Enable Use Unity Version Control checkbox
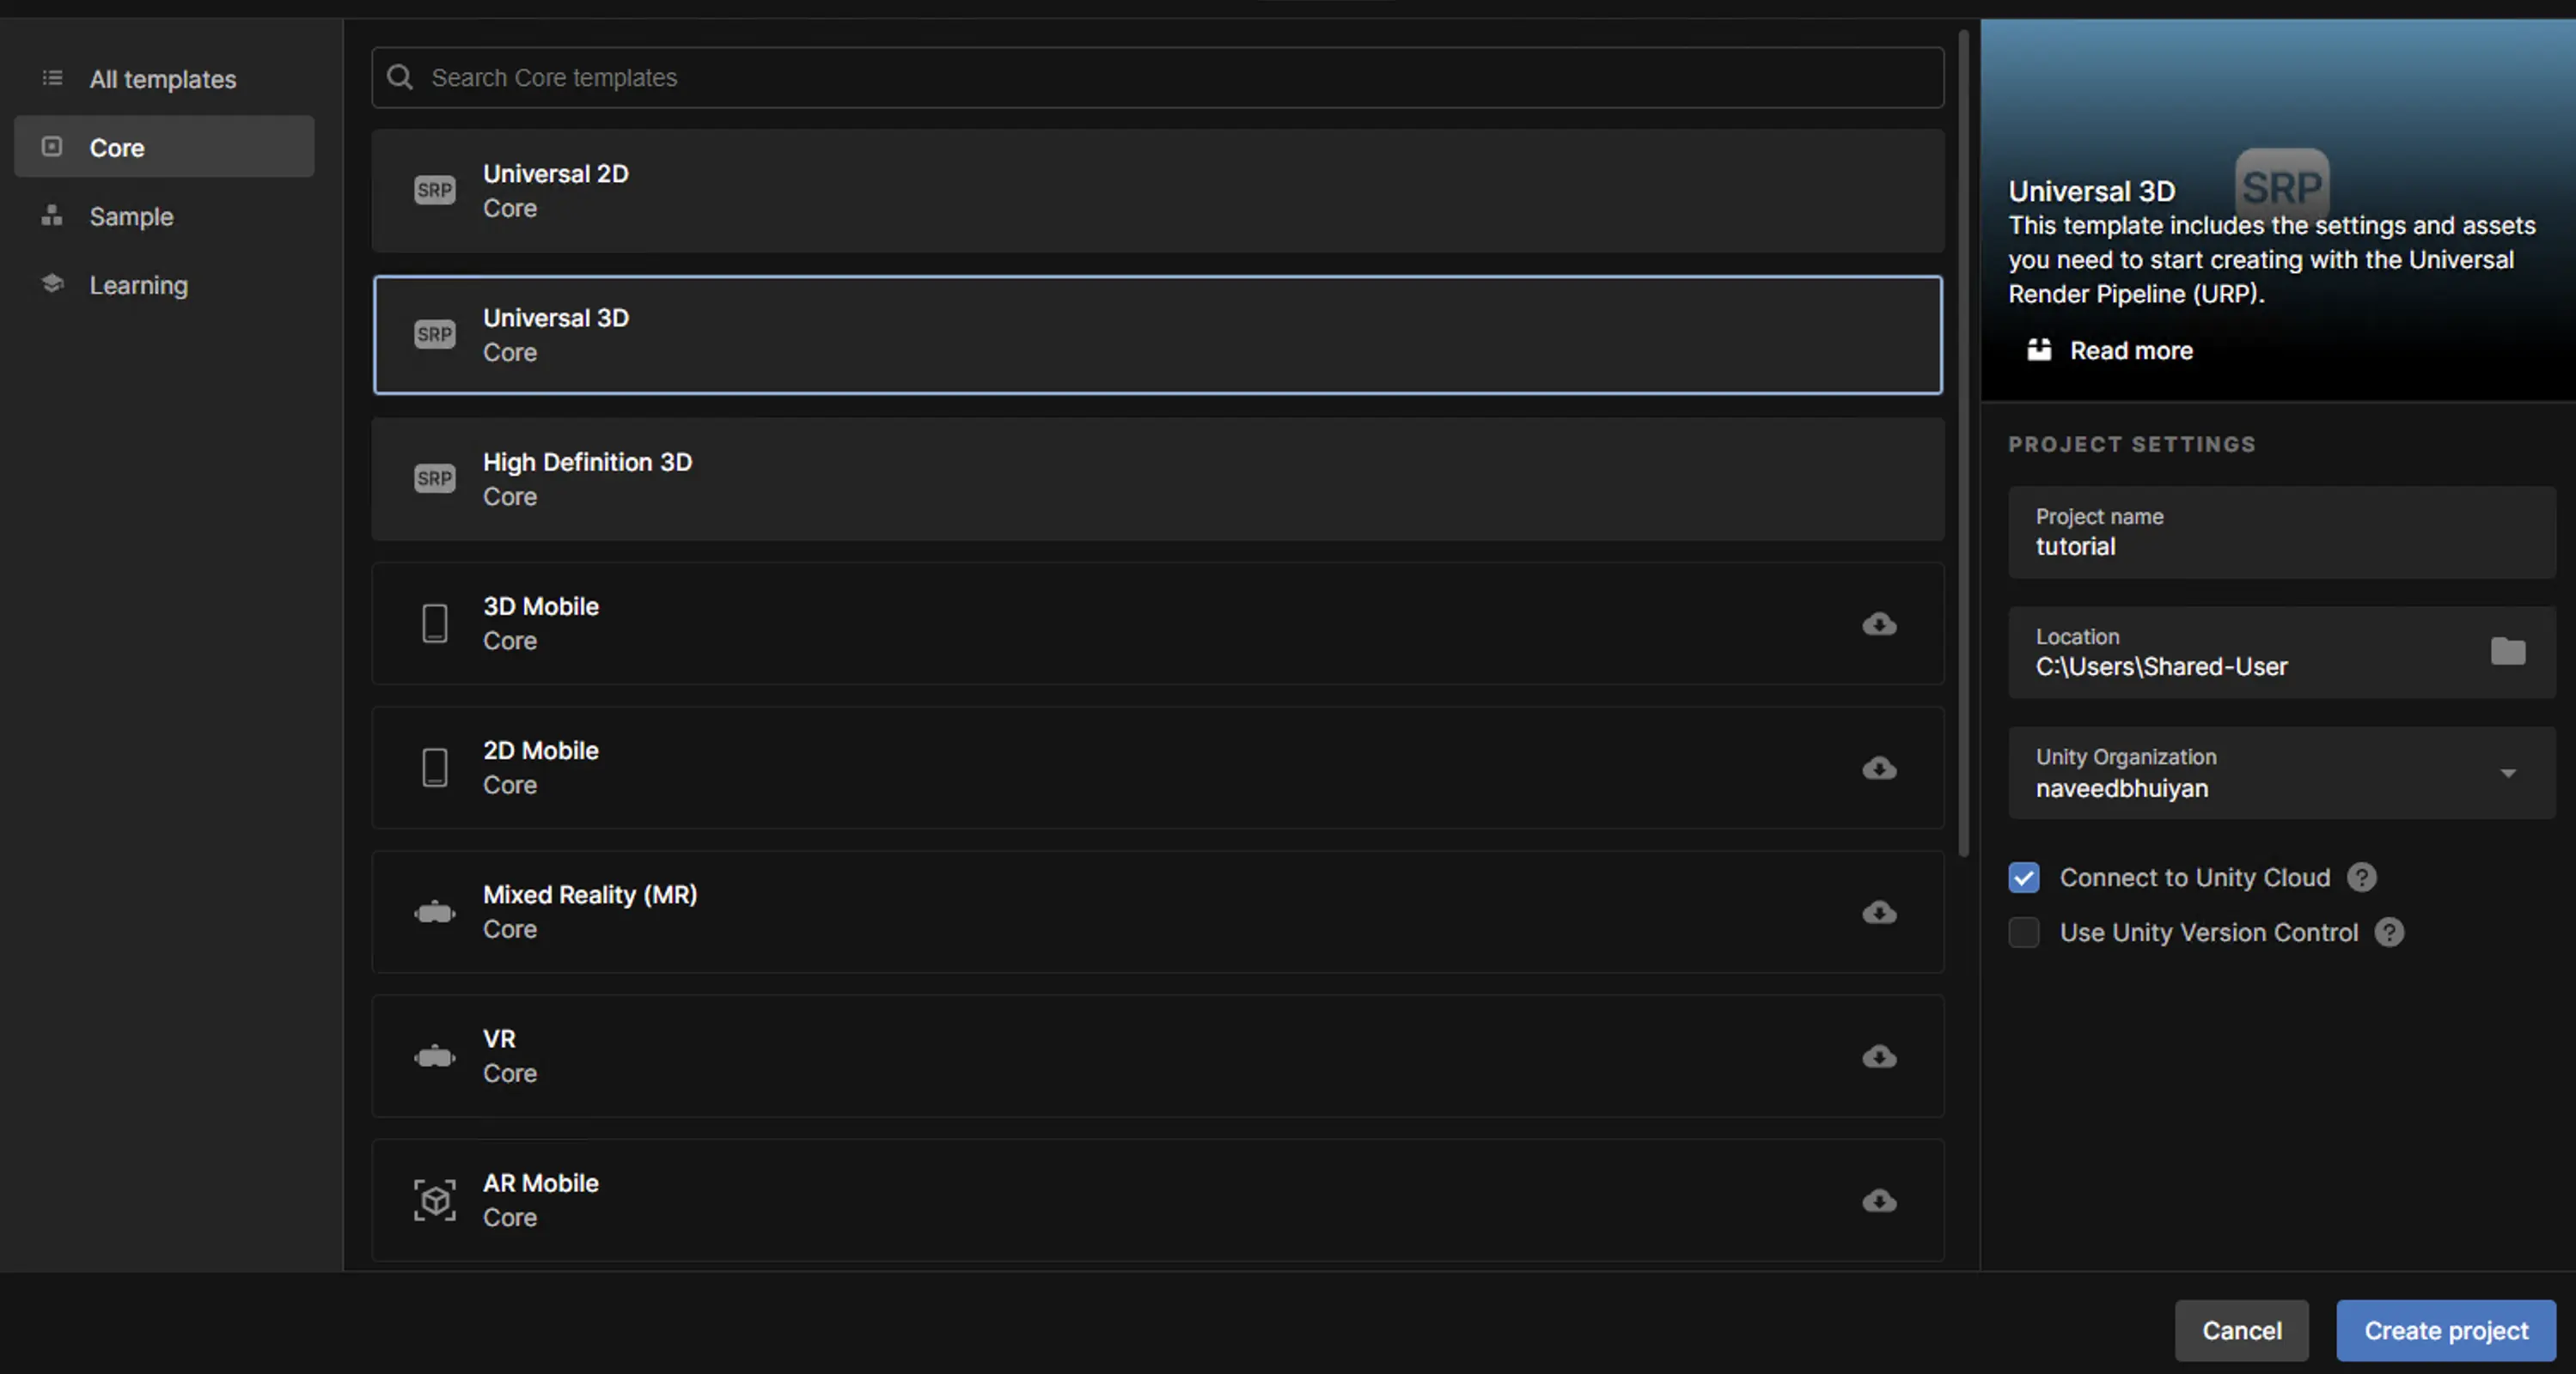Screen dimensions: 2576x1374 (x=2024, y=933)
